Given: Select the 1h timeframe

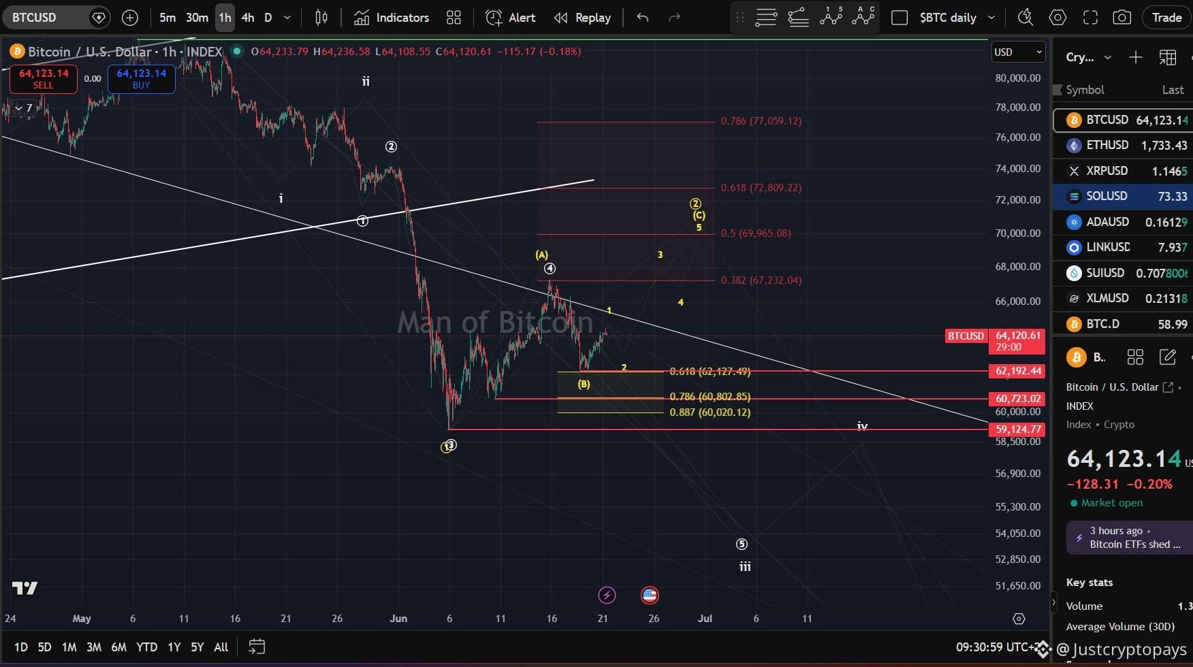Looking at the screenshot, I should (225, 18).
